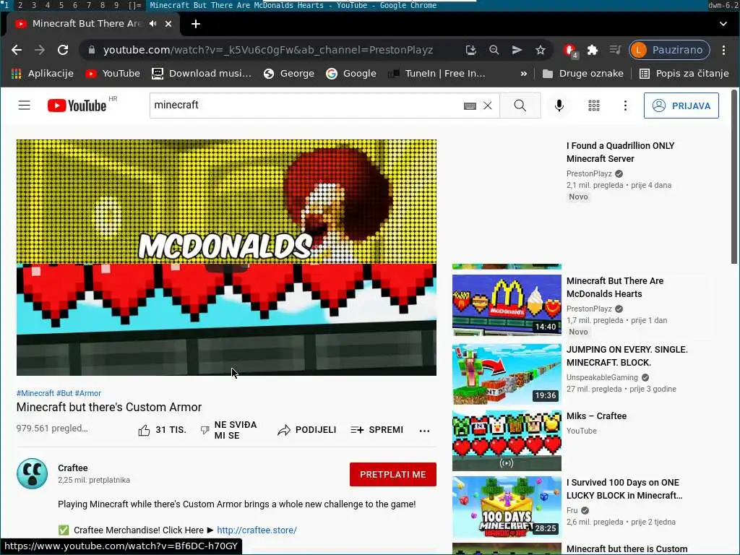Open the Pauzirano profile button

[670, 50]
